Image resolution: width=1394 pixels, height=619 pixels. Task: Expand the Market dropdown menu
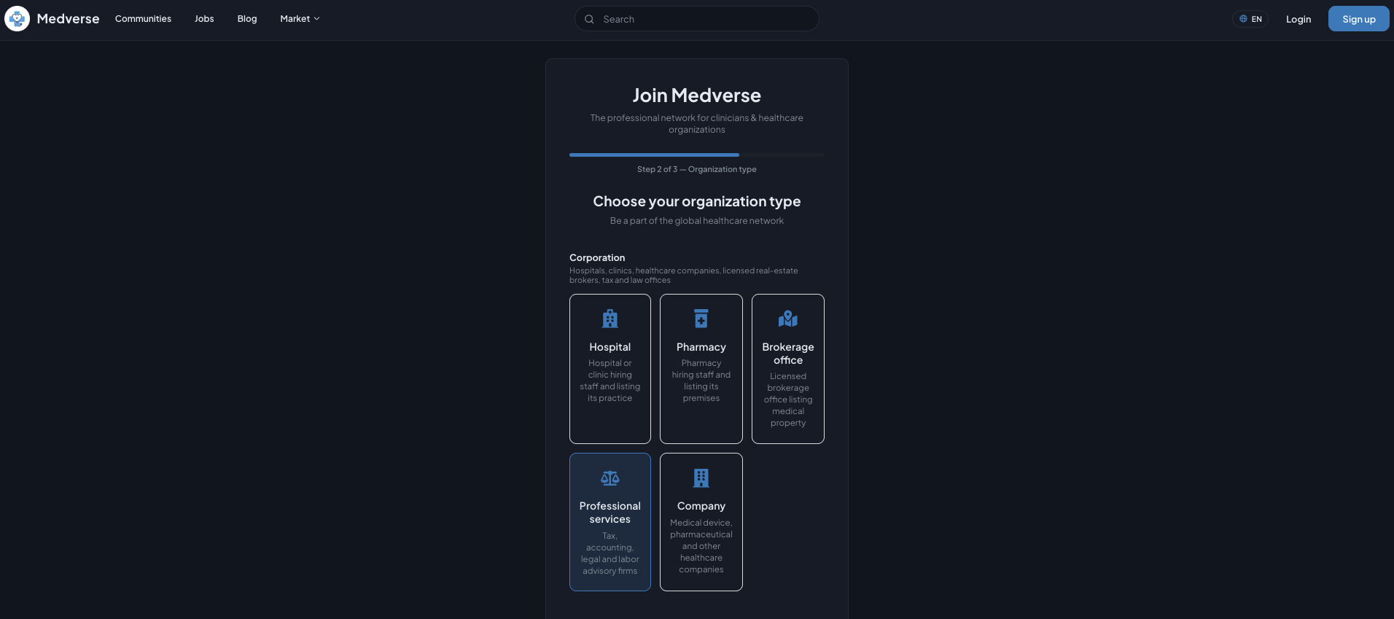pyautogui.click(x=300, y=19)
